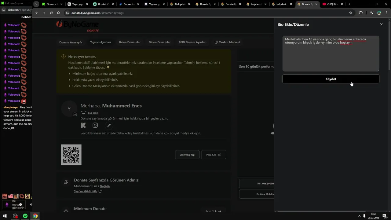Click the QR code image
The width and height of the screenshot is (391, 220).
[x=71, y=155]
